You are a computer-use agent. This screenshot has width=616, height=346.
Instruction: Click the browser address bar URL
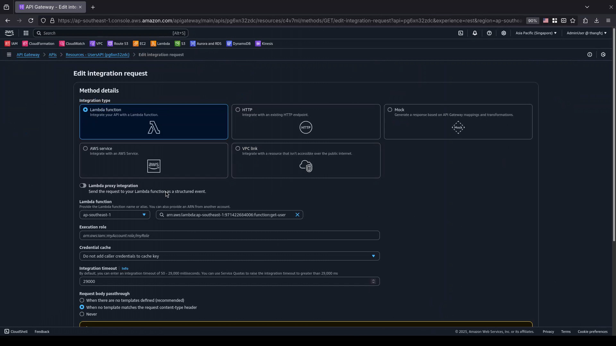pos(290,21)
